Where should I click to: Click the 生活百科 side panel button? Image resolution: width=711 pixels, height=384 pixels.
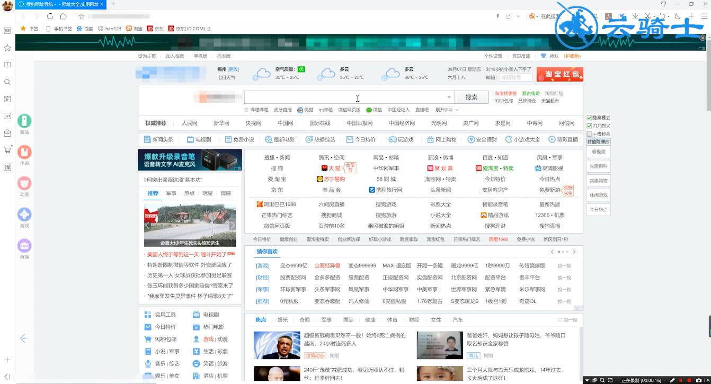click(x=598, y=166)
